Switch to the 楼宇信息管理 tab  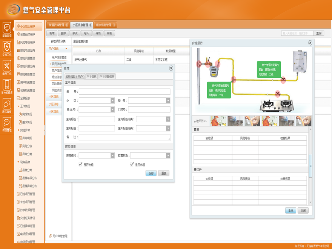point(104,25)
